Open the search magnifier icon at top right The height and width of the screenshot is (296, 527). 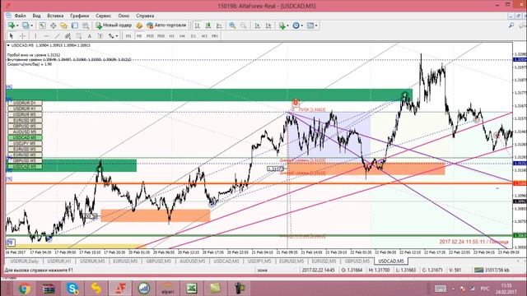(511, 25)
